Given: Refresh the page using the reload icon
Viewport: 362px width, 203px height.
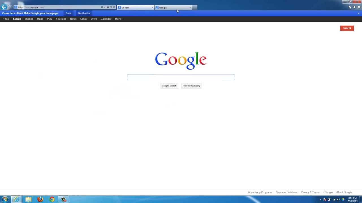Looking at the screenshot, I should click(111, 7).
